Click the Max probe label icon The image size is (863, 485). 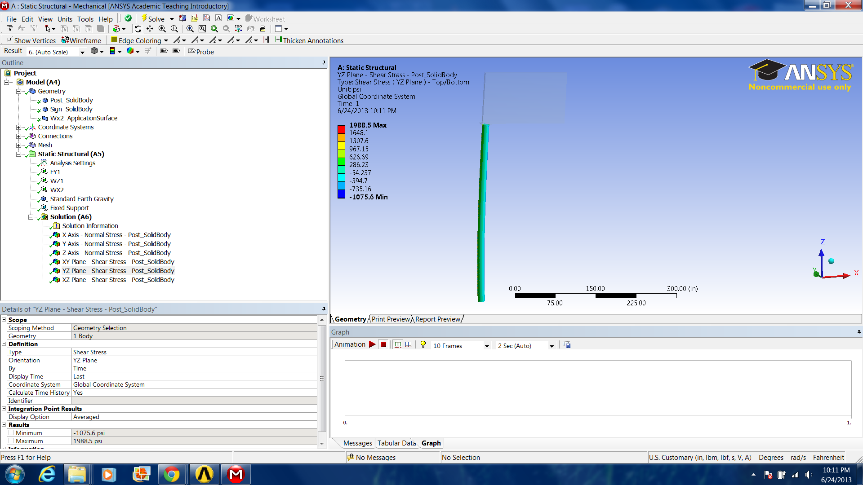(164, 51)
